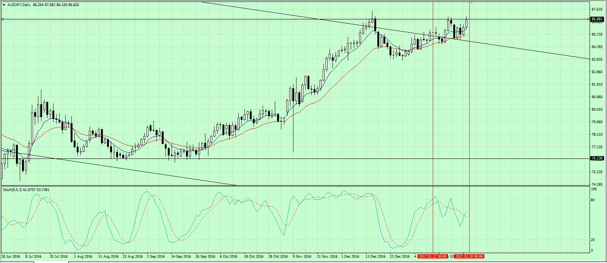Select the red 2017.01.12 00:00 date label
The height and width of the screenshot is (263, 607).
coord(433,257)
